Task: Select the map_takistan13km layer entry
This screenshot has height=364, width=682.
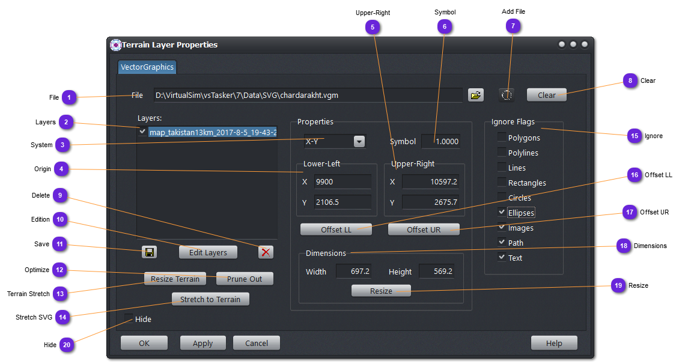Action: [x=213, y=132]
